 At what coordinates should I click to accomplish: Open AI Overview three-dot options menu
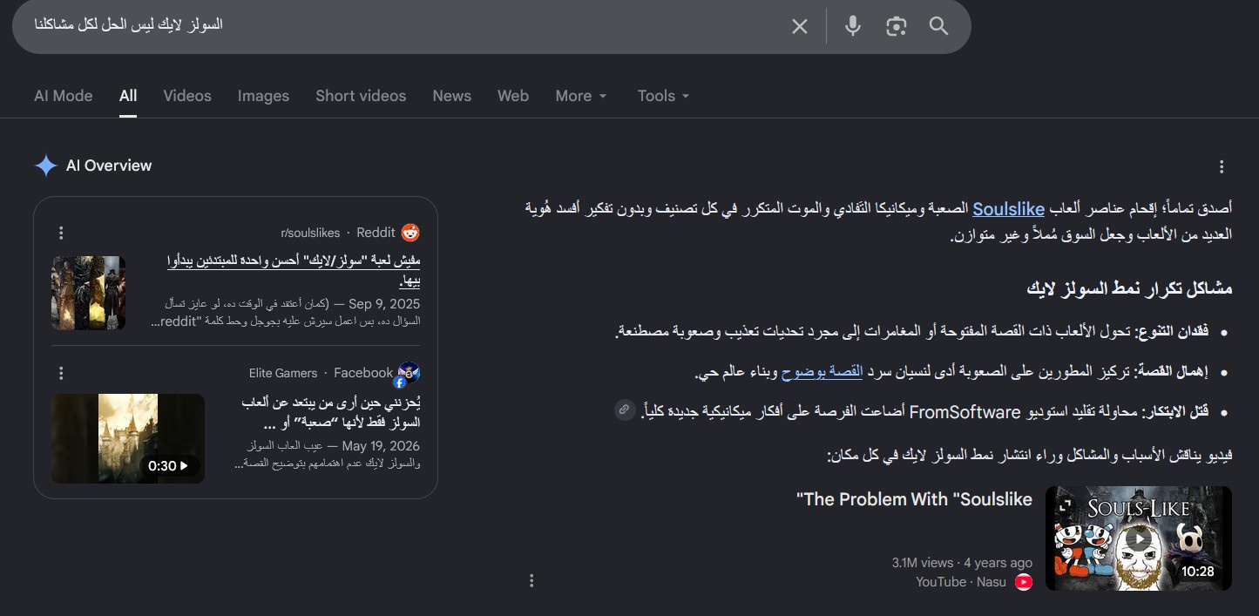point(1222,167)
